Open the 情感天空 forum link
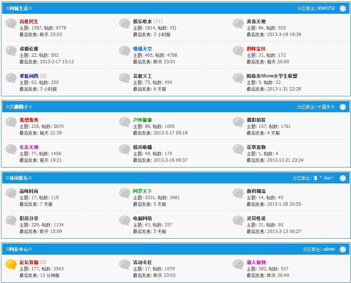Screen dimensions: 351x283 pyautogui.click(x=142, y=49)
